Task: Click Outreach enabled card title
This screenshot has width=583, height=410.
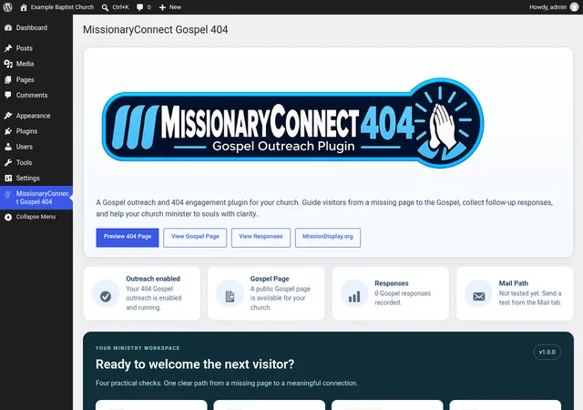Action: point(153,279)
